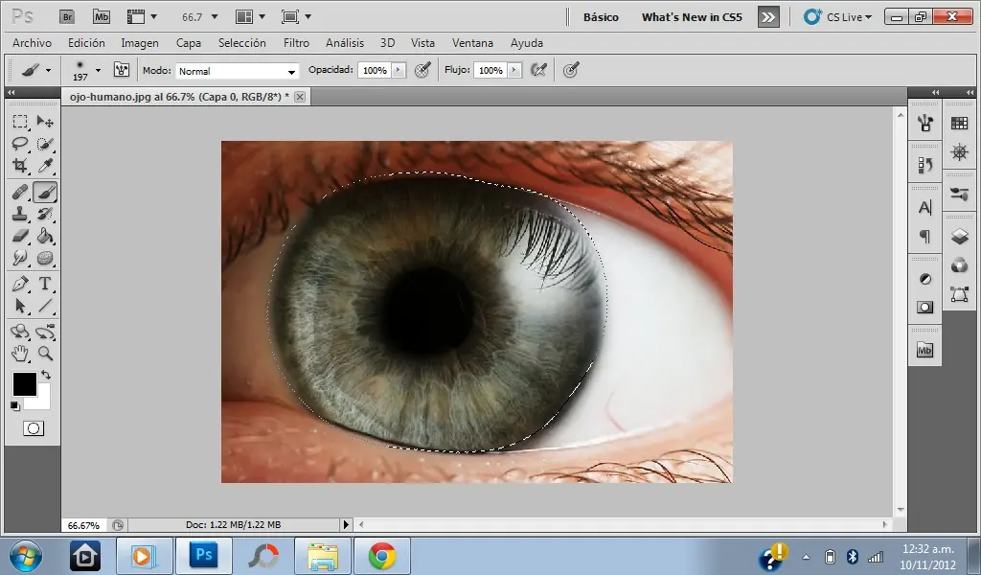This screenshot has height=575, width=981.
Task: Select the Clone Stamp tool
Action: tap(19, 214)
